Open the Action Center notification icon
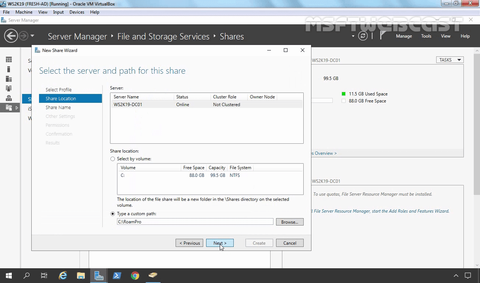 [x=468, y=275]
